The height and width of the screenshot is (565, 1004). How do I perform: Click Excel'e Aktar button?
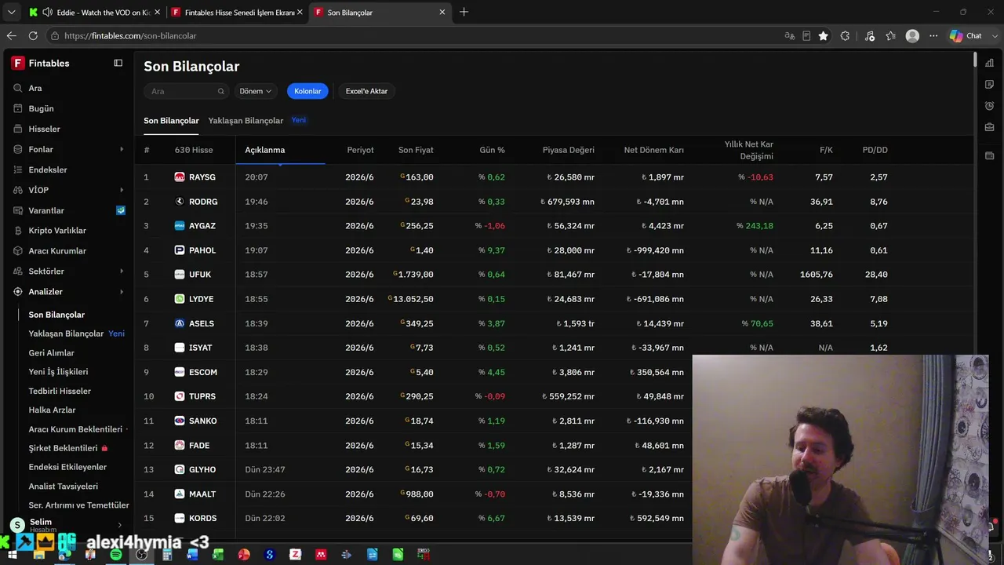(366, 91)
